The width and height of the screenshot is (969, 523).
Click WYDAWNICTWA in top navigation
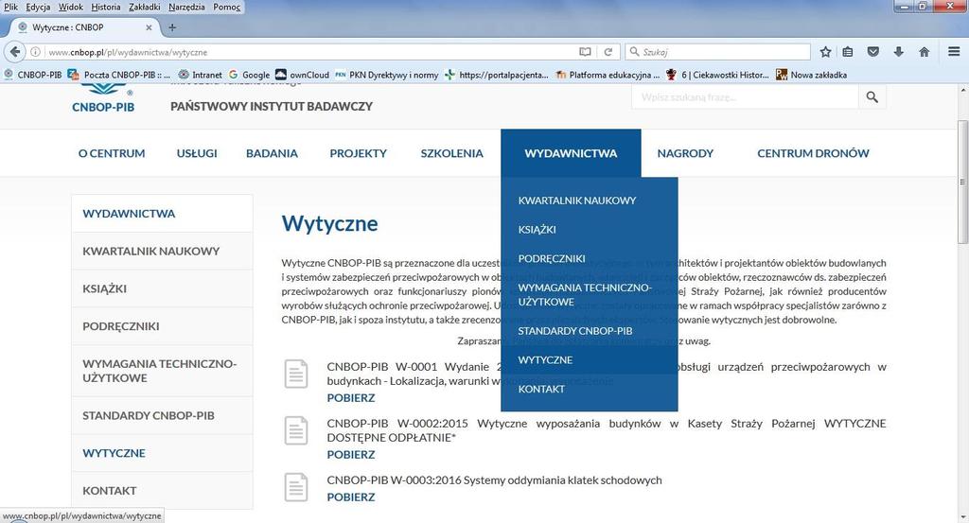point(571,153)
